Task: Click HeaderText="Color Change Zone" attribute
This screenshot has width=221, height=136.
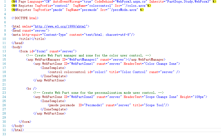Action: pos(151,64)
